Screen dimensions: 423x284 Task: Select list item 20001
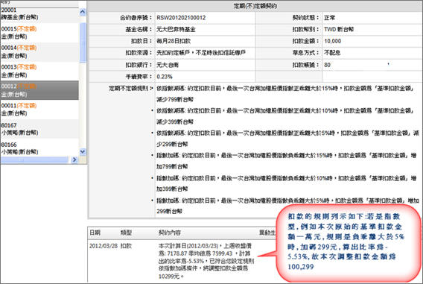click(39, 14)
